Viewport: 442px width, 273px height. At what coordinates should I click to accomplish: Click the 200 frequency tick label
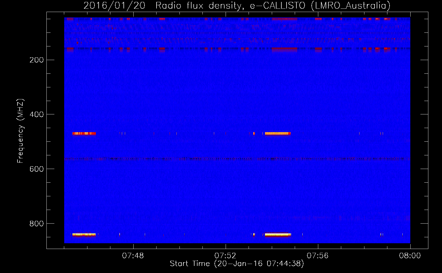point(37,60)
